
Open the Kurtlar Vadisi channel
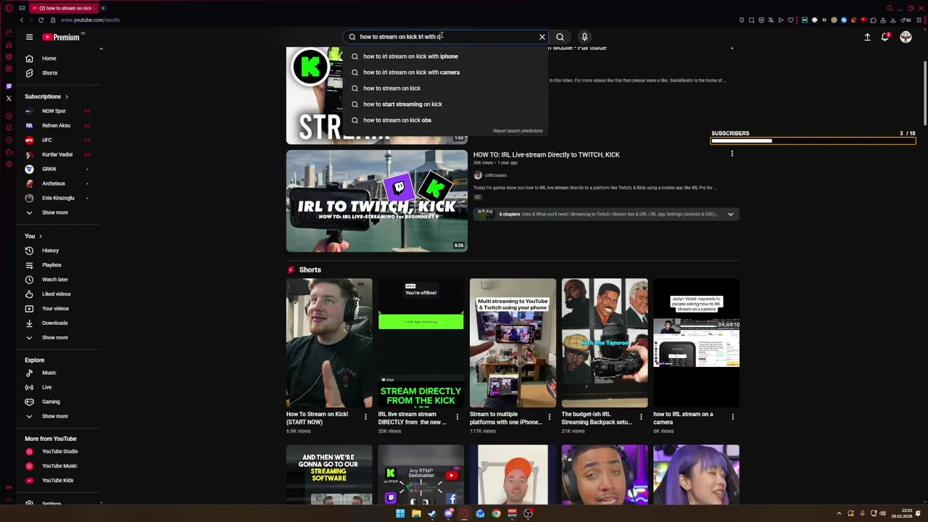pyautogui.click(x=57, y=154)
